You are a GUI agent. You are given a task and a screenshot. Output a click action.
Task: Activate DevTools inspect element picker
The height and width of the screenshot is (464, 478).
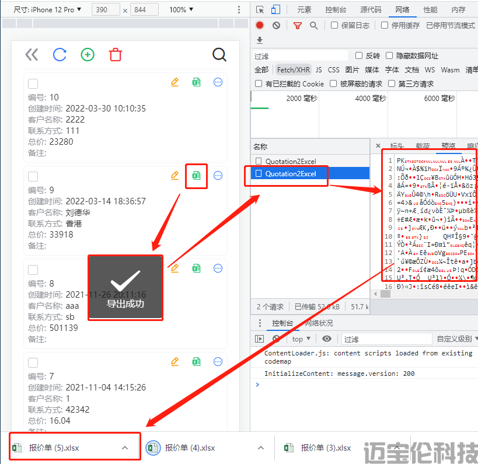click(260, 10)
